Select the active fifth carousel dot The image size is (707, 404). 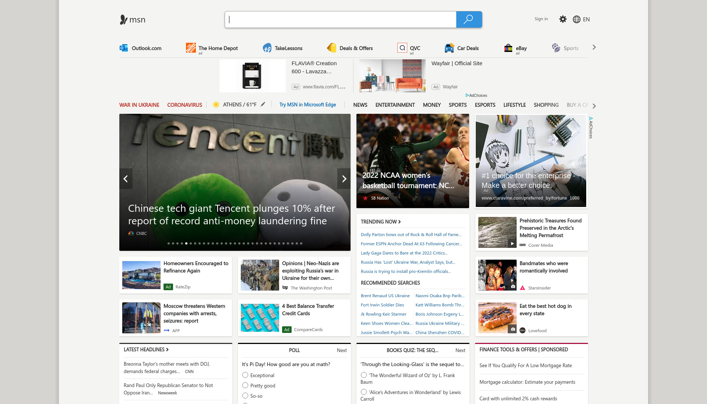coord(186,243)
